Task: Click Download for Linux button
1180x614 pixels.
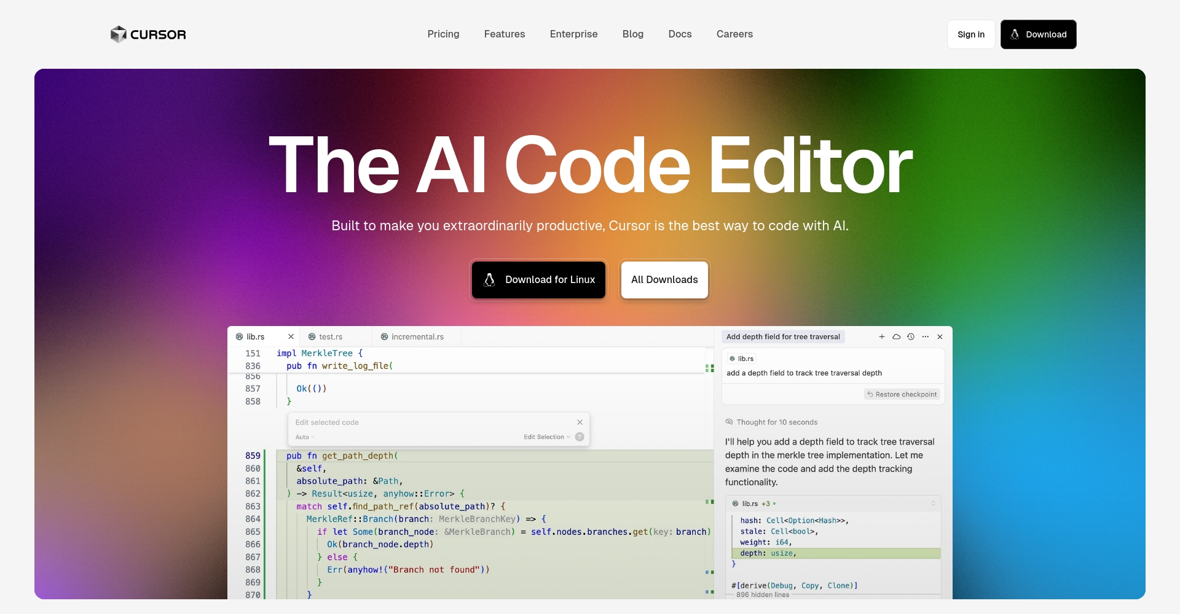Action: tap(538, 280)
